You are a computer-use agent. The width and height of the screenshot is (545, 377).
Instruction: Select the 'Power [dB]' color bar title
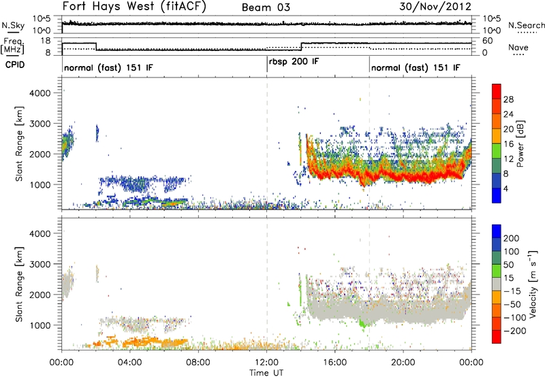520,144
